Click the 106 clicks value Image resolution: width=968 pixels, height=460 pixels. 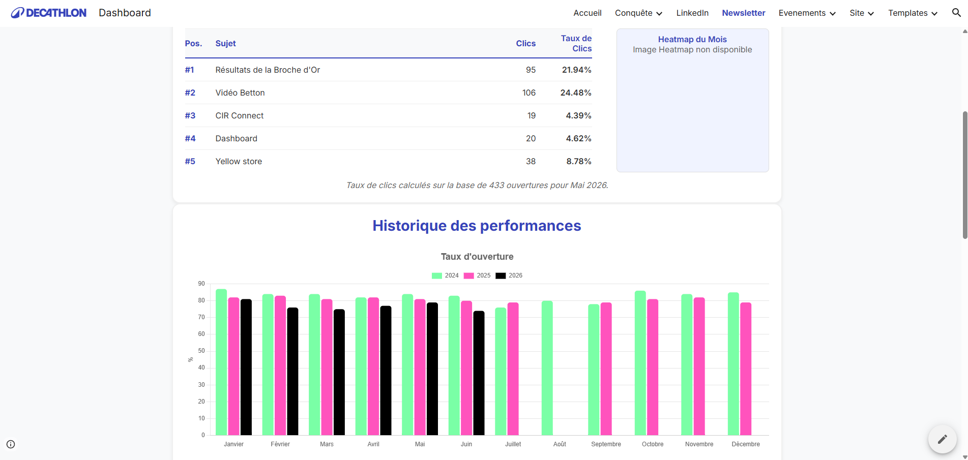529,93
